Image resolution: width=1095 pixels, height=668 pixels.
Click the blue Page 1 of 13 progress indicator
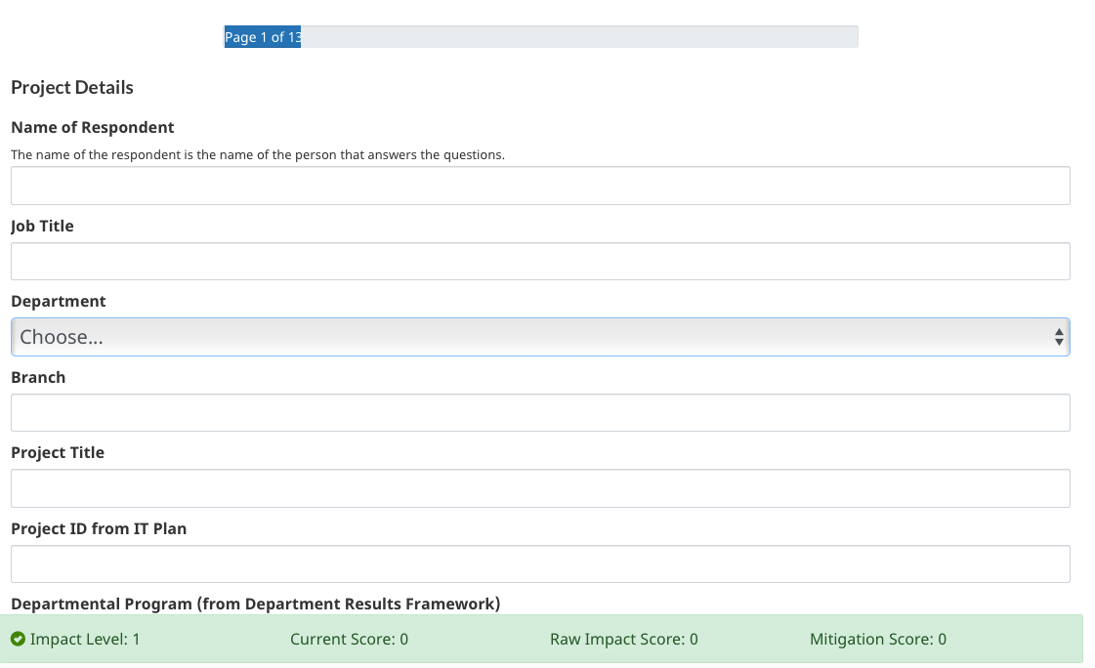click(262, 37)
